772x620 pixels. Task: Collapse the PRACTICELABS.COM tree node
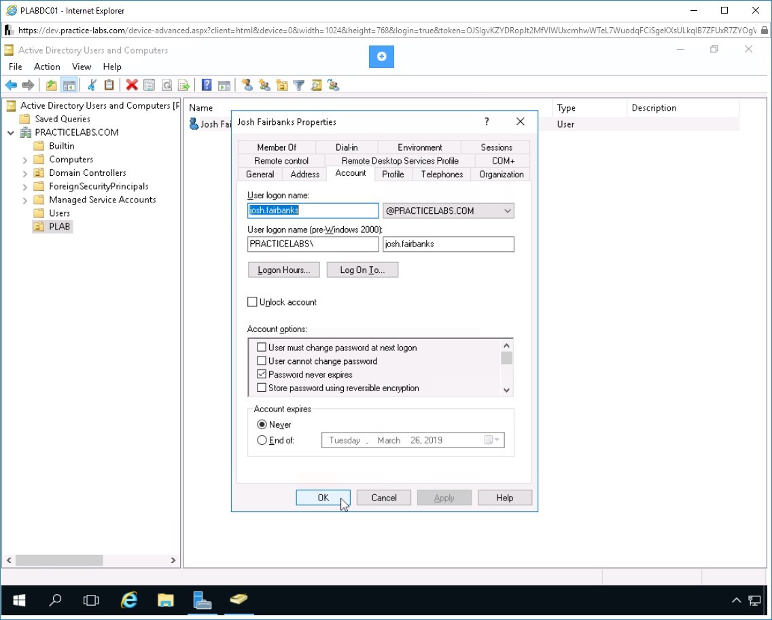[x=11, y=133]
